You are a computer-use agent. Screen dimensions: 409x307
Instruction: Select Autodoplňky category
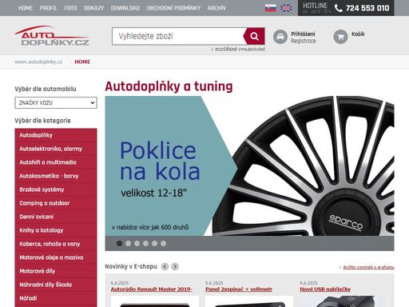point(56,135)
